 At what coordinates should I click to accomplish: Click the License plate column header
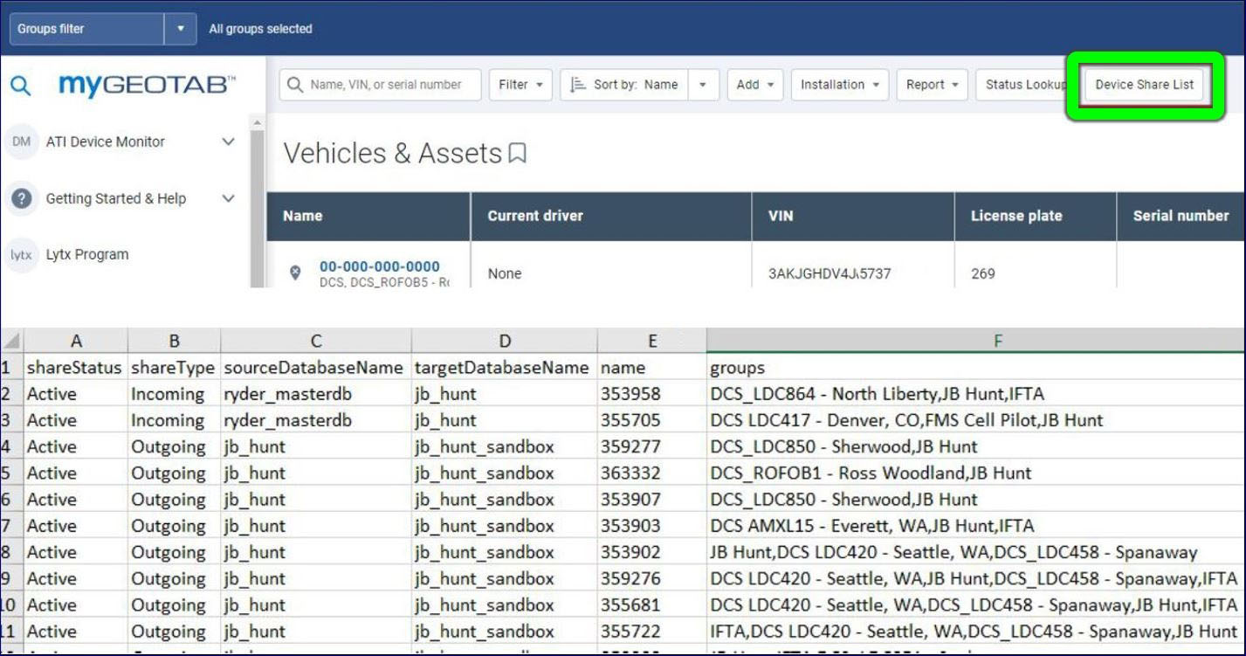click(1036, 216)
